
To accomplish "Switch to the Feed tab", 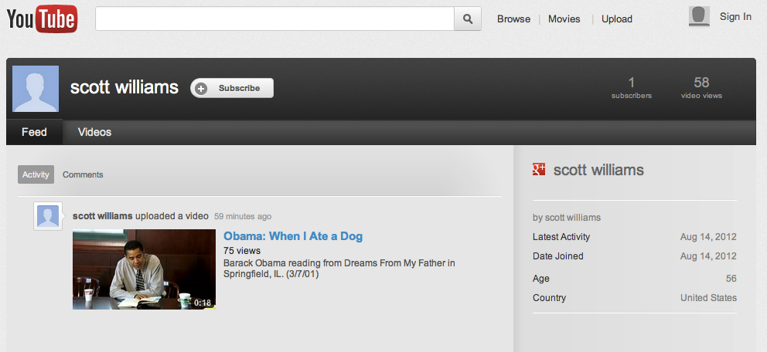I will pyautogui.click(x=34, y=132).
